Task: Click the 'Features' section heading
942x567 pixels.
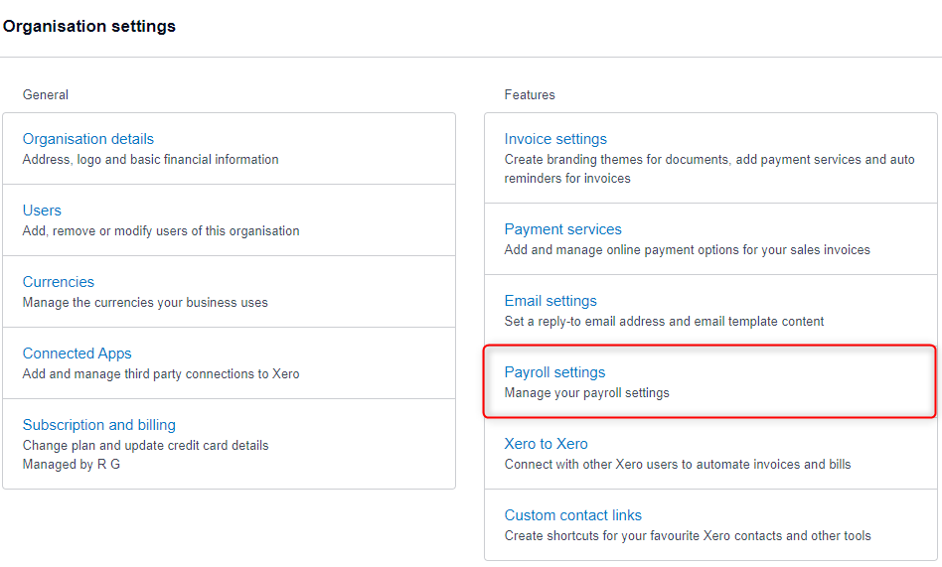Action: coord(530,95)
